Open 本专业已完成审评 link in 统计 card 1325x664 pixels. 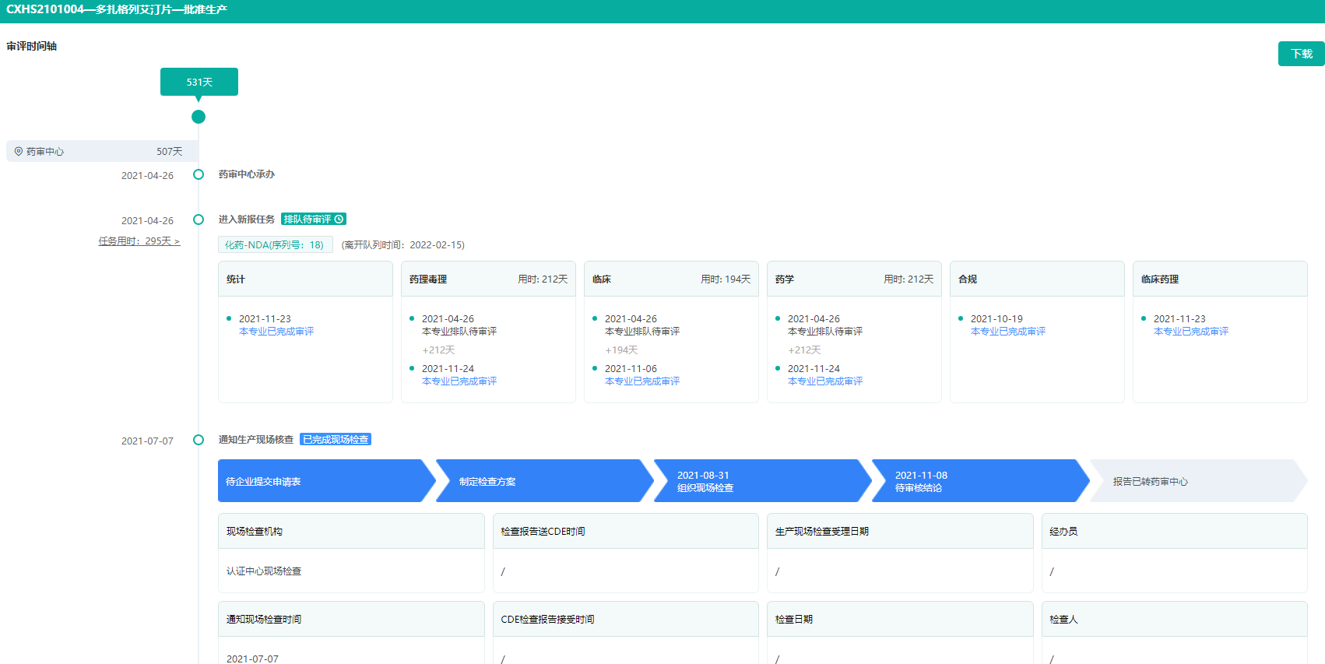276,332
